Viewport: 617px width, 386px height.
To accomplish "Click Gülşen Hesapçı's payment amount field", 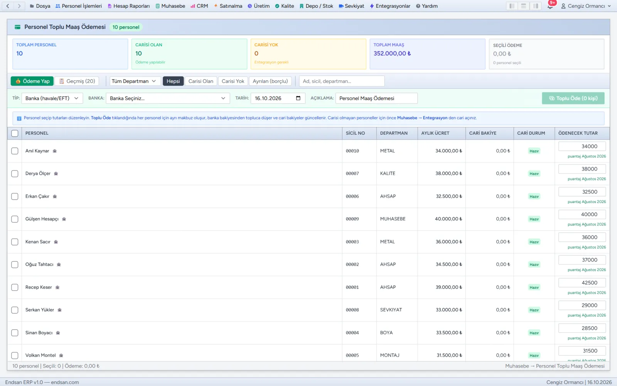I will pyautogui.click(x=582, y=214).
